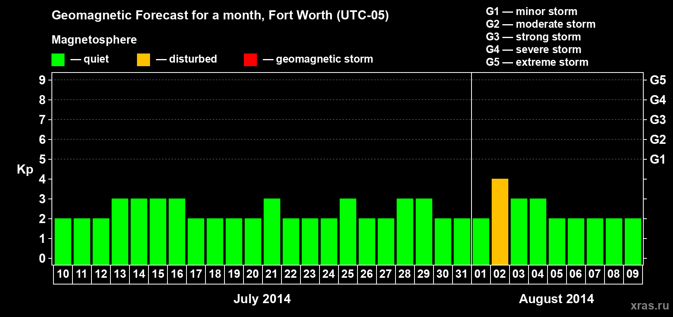Click date label 10 on the axis
Image resolution: width=673 pixels, height=317 pixels.
[63, 274]
